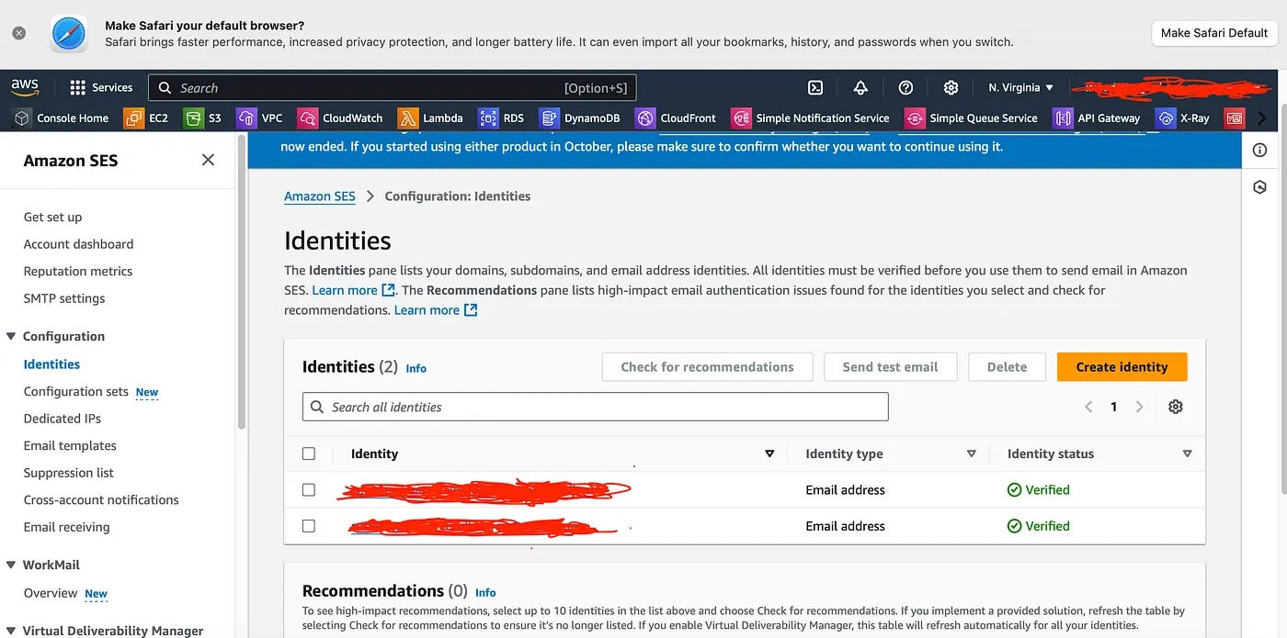Sort by the Identity column
This screenshot has height=638, width=1287.
point(769,453)
